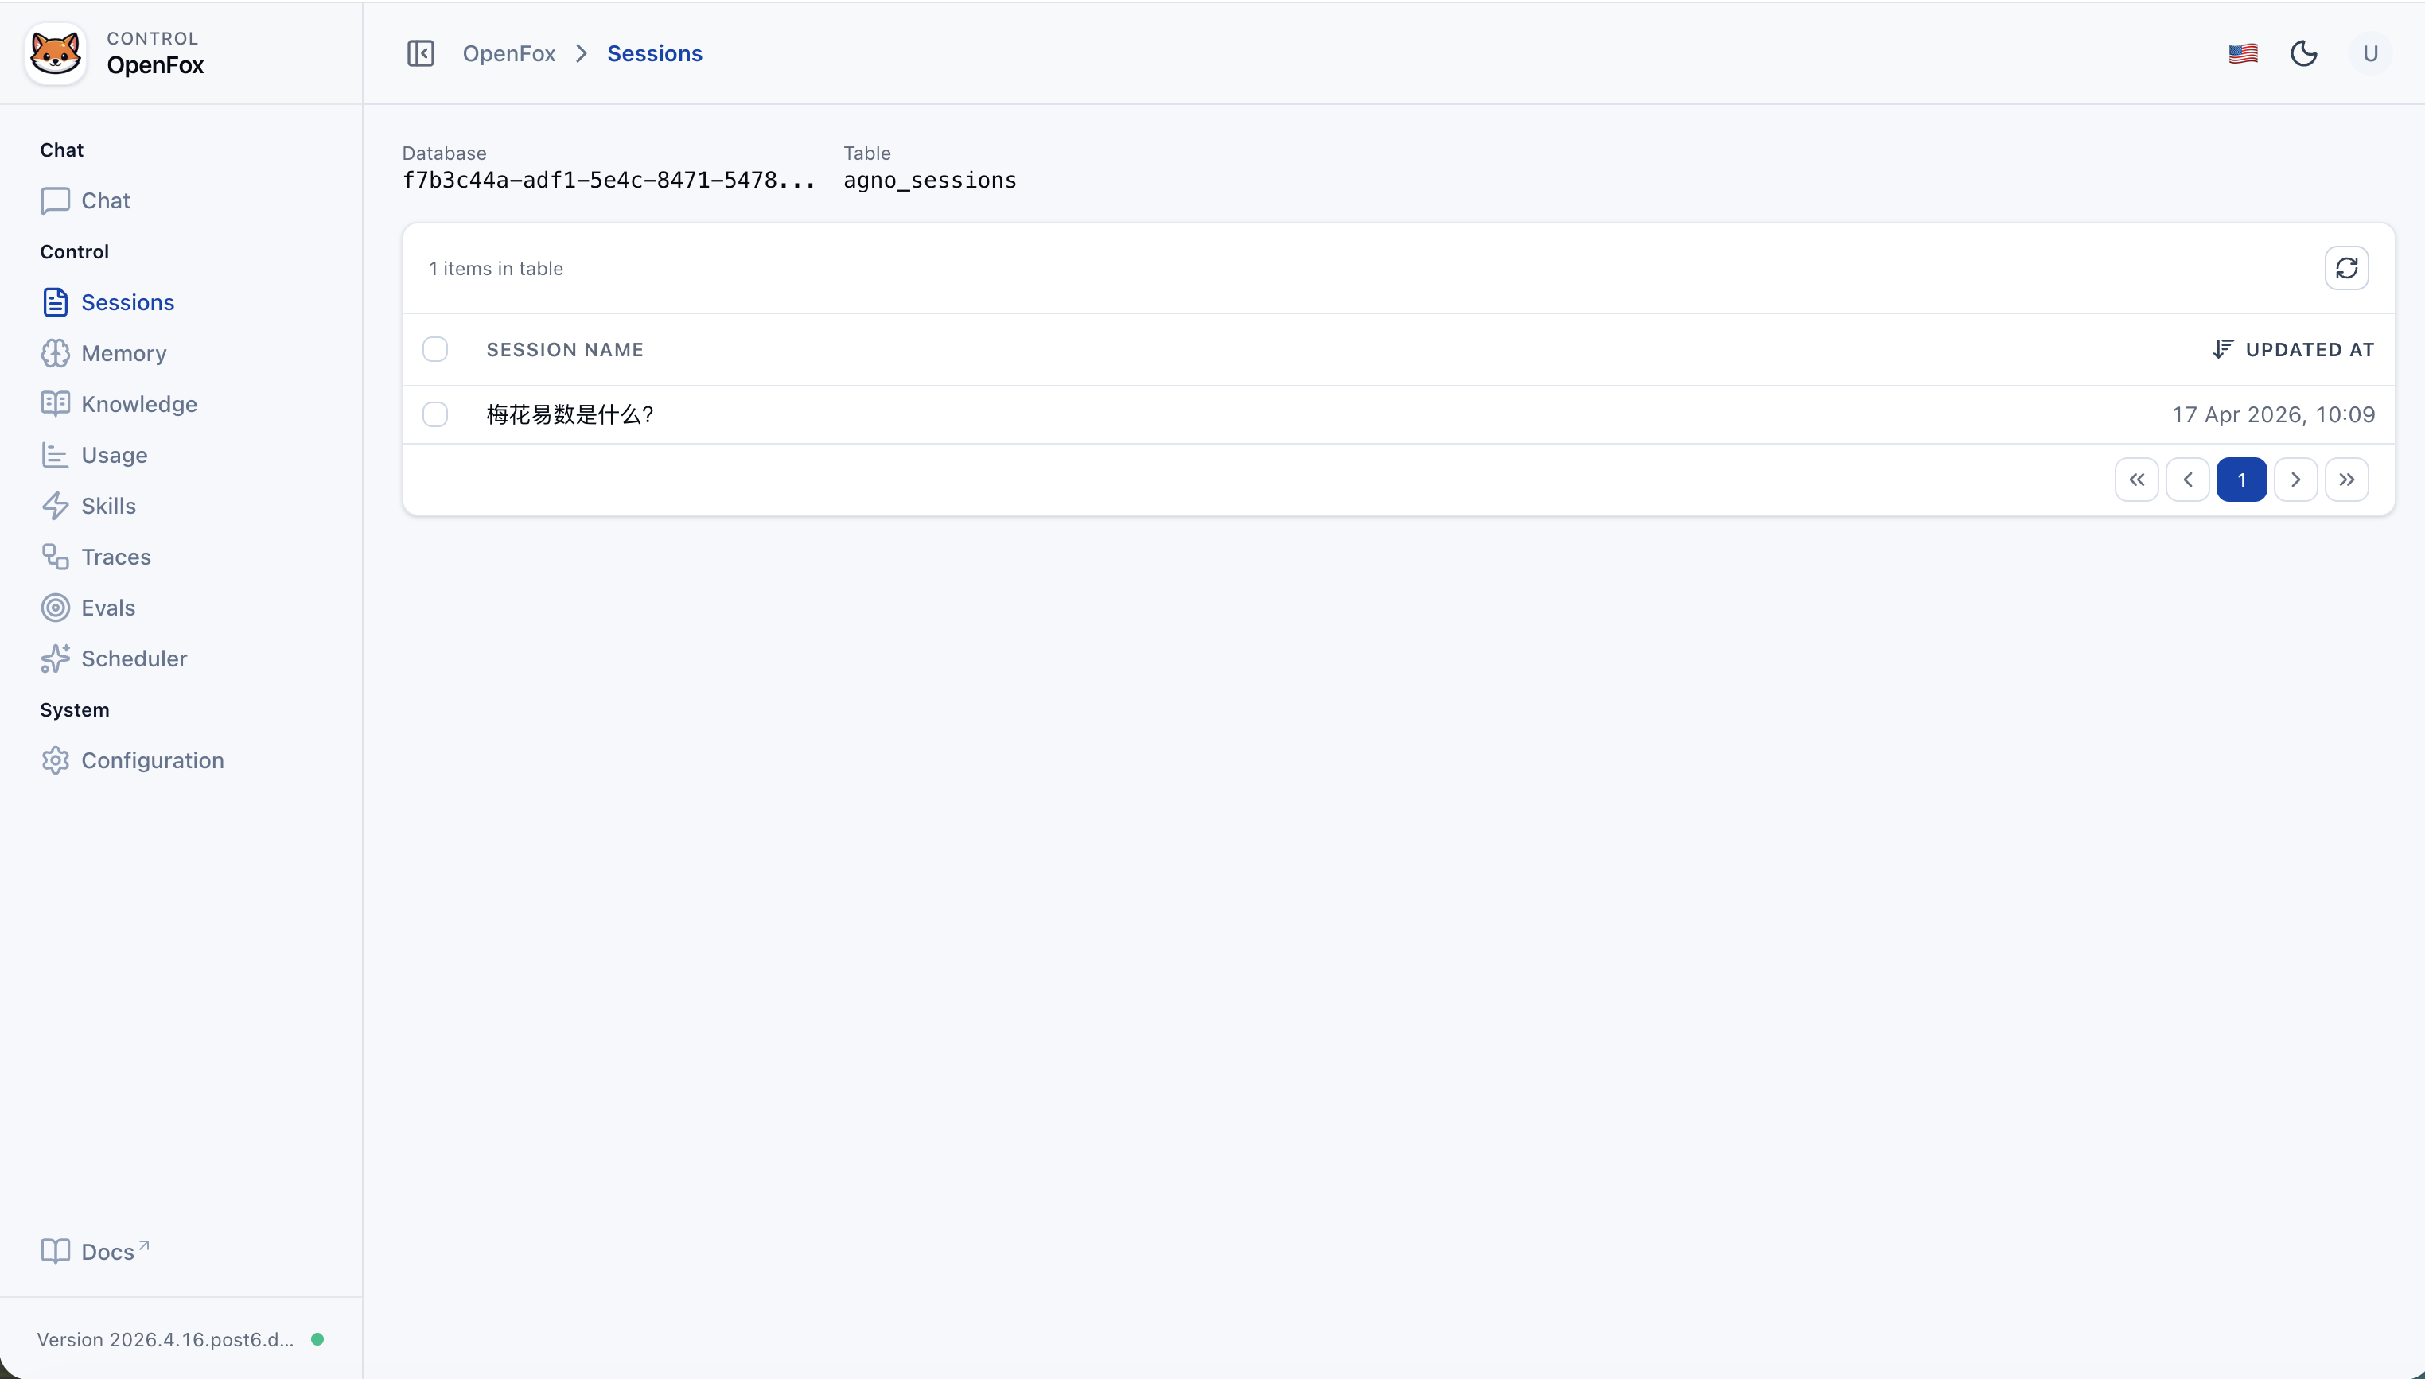Image resolution: width=2425 pixels, height=1379 pixels.
Task: Change language via the flag selector
Action: coord(2243,53)
